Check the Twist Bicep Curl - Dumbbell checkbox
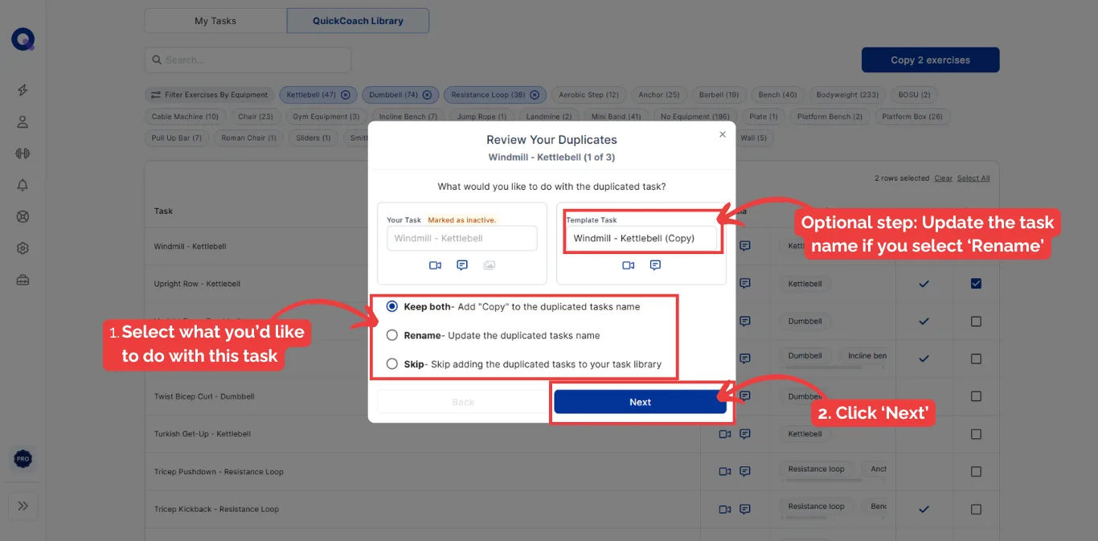Viewport: 1098px width, 541px height. 976,396
